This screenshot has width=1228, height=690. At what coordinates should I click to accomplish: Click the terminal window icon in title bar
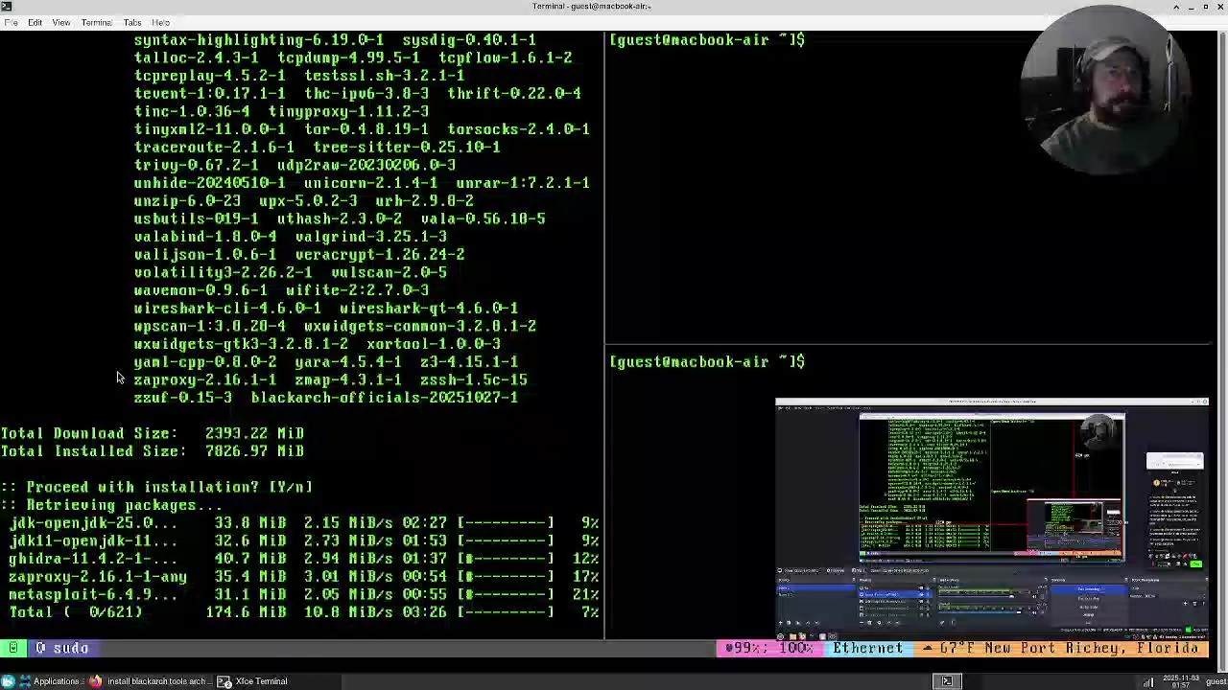click(x=7, y=7)
